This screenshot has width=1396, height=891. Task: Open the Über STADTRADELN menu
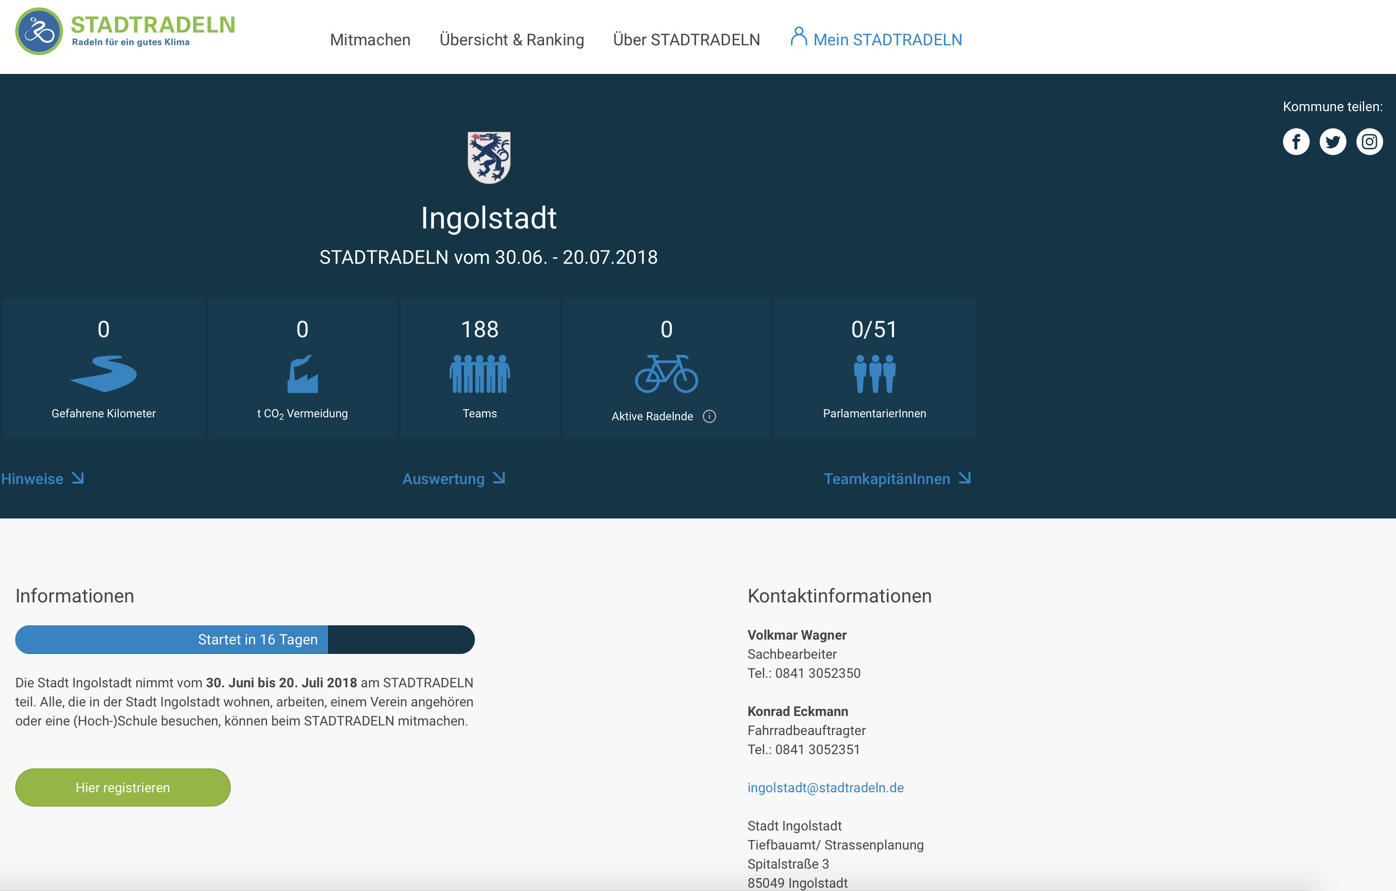[x=687, y=40]
